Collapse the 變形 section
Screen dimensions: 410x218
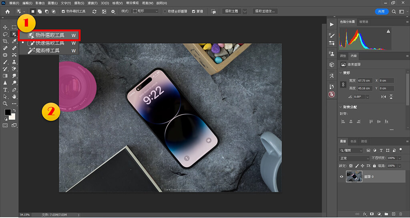coord(340,73)
